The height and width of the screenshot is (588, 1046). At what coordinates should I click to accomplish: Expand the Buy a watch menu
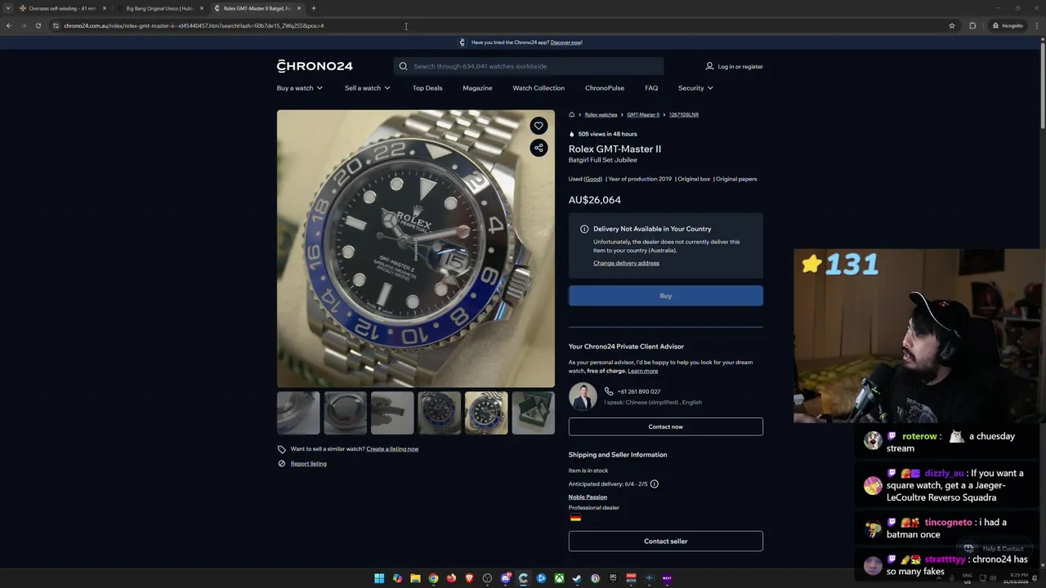[300, 88]
